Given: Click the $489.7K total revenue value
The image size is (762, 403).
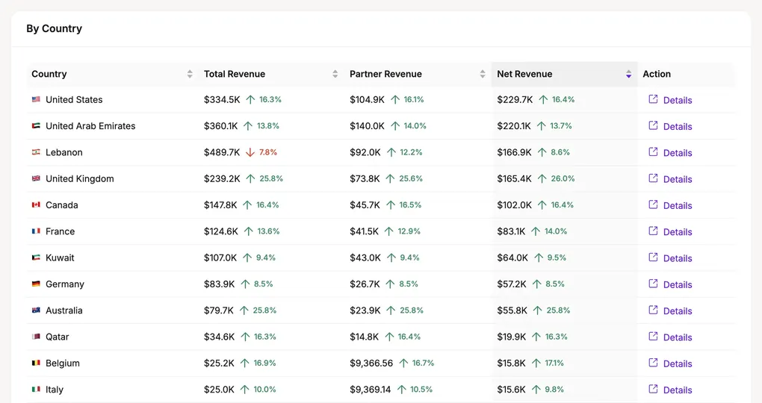Looking at the screenshot, I should tap(222, 152).
